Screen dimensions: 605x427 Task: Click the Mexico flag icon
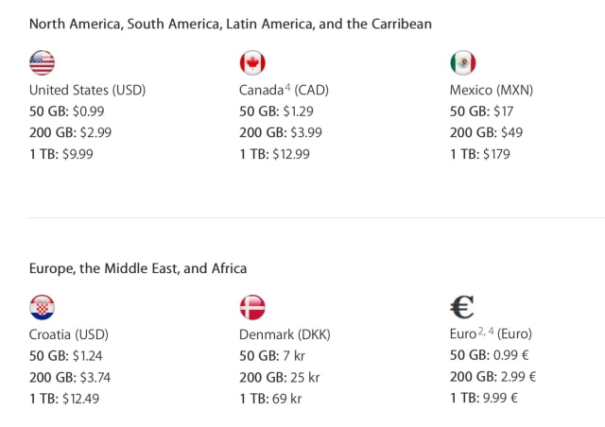pos(462,62)
